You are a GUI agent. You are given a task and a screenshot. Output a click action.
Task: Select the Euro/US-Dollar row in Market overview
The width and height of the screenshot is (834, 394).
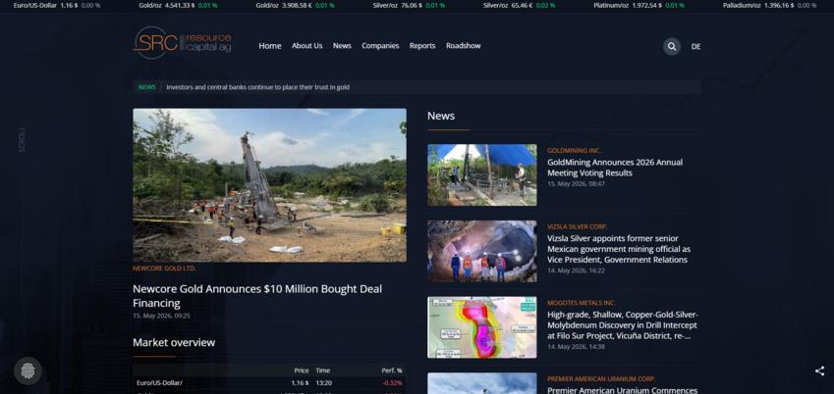270,383
